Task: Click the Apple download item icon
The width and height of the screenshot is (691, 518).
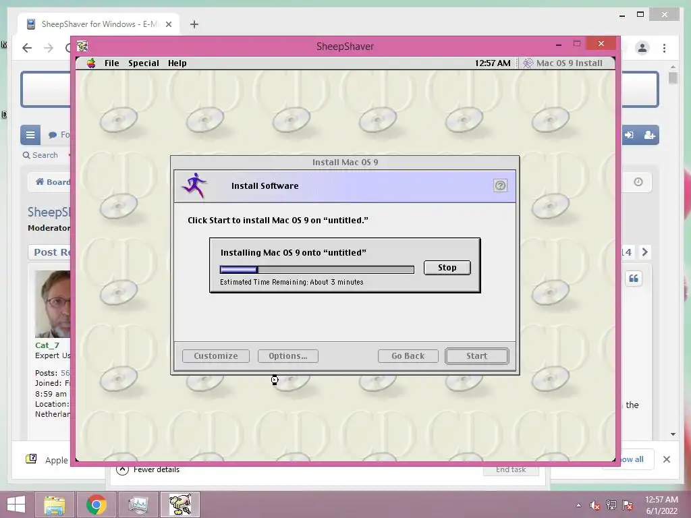Action: point(31,459)
